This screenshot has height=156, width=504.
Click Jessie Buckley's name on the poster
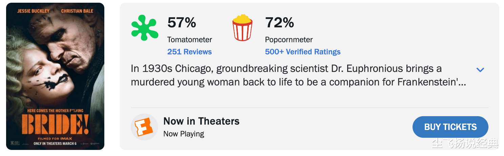[33, 11]
